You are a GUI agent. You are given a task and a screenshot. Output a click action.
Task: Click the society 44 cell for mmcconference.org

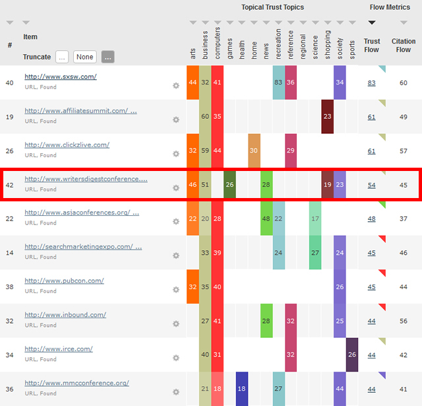pos(340,388)
